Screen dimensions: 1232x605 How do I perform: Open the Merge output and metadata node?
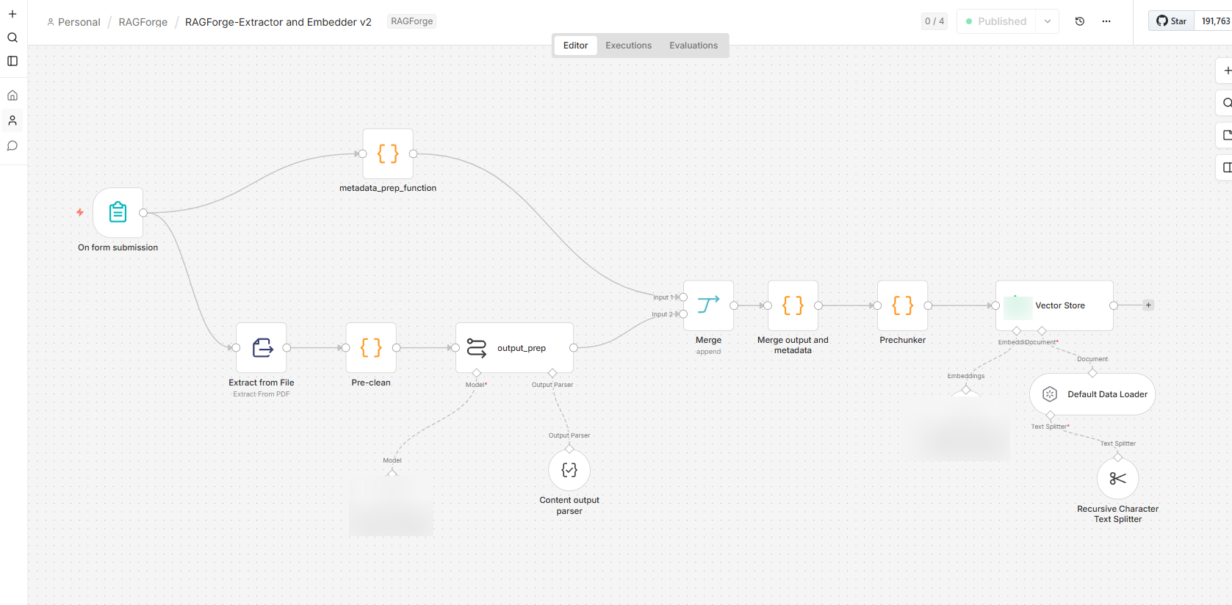click(x=793, y=305)
